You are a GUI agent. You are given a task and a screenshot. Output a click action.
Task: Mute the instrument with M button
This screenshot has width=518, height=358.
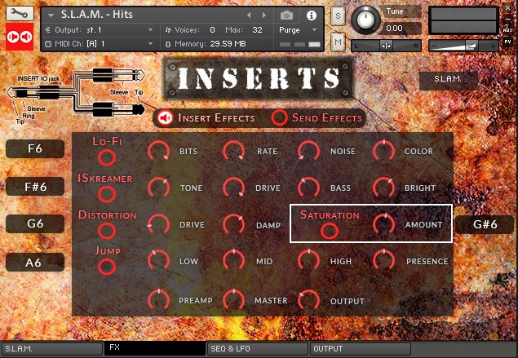pyautogui.click(x=338, y=42)
